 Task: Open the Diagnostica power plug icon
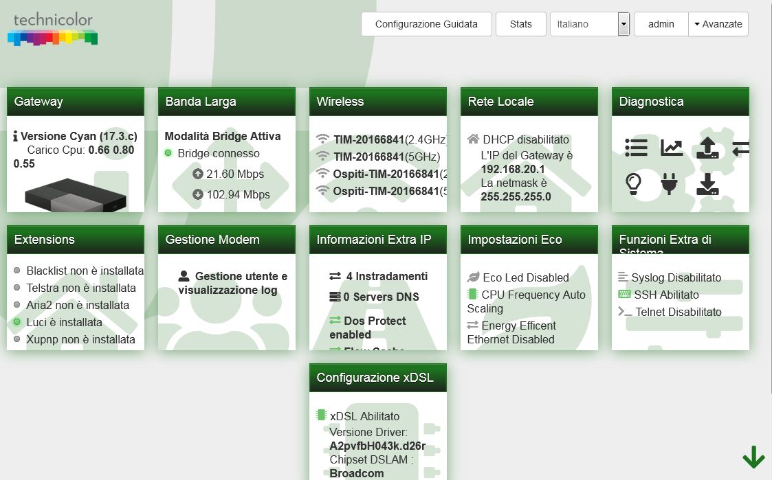point(669,184)
